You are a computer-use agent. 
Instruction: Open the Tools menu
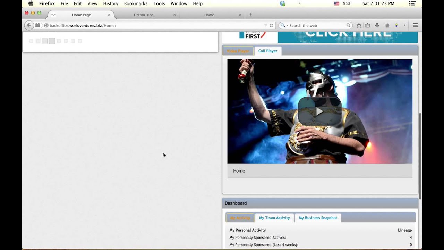tap(159, 3)
